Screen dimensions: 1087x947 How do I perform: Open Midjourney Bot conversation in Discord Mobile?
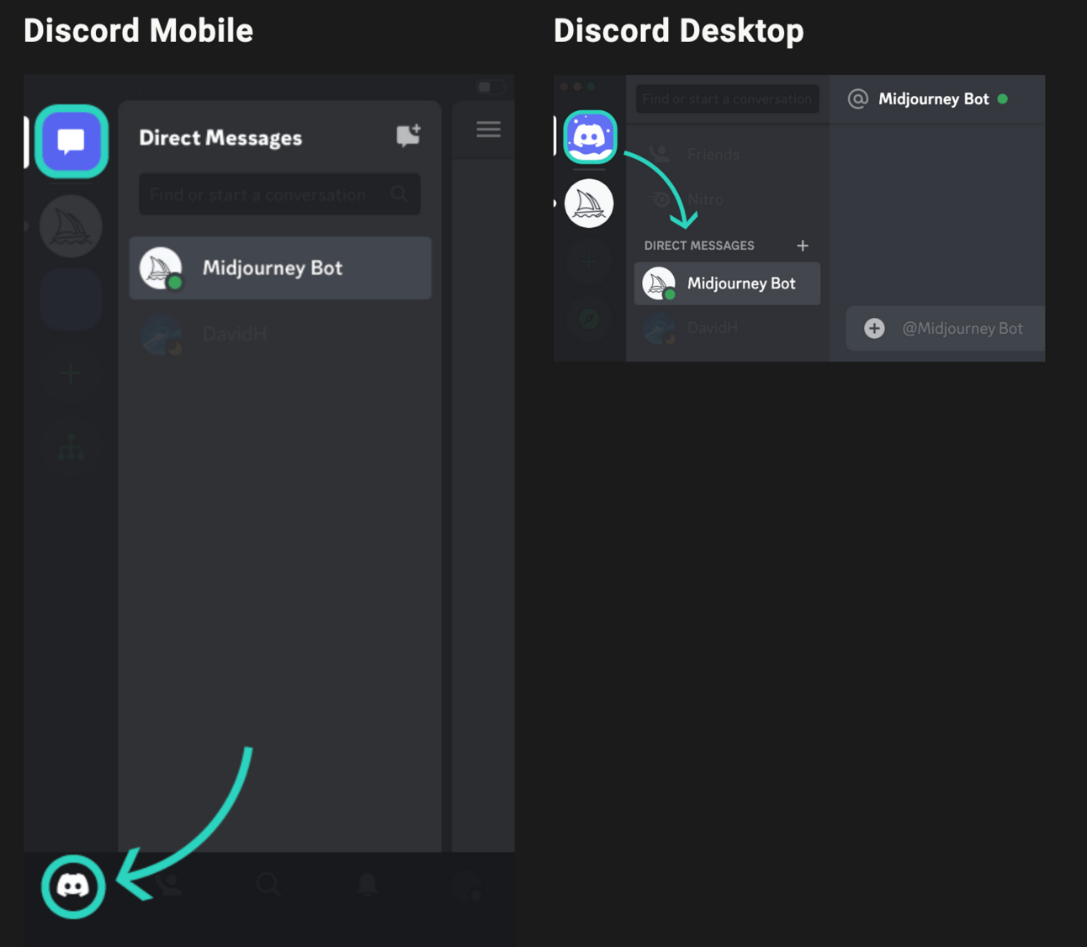click(x=280, y=267)
